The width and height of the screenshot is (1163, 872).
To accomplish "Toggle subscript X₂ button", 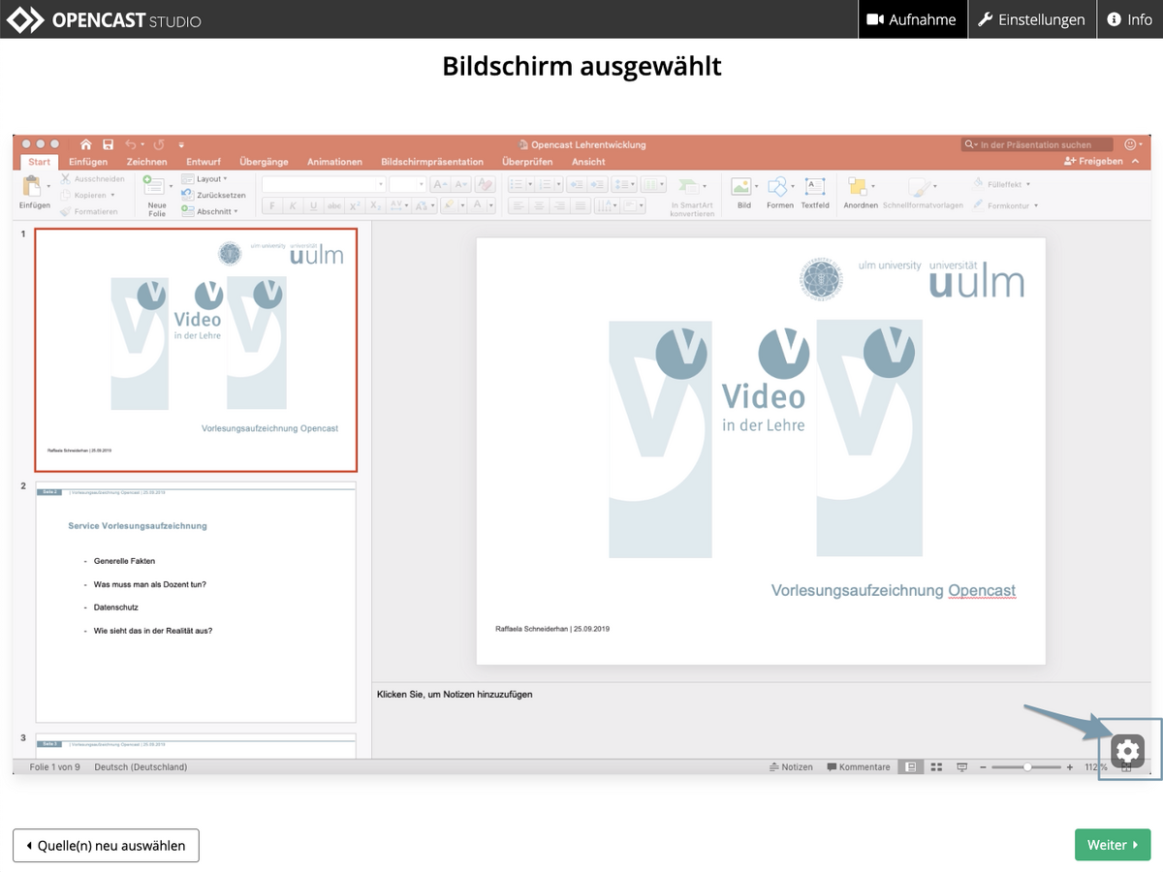I will [x=376, y=205].
